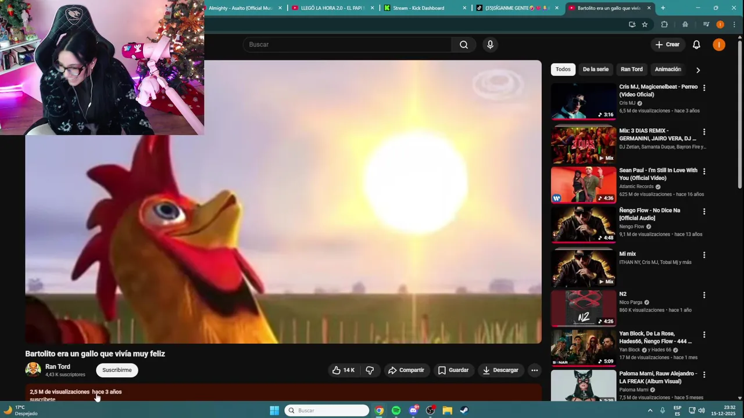
Task: Open Ñengo Flow No Dice Na thumbnail
Action: [x=584, y=224]
